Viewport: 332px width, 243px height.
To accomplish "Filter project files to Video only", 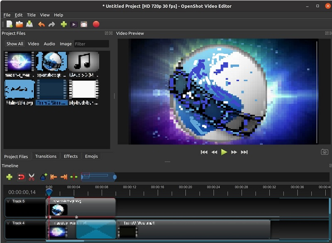I will (x=34, y=44).
